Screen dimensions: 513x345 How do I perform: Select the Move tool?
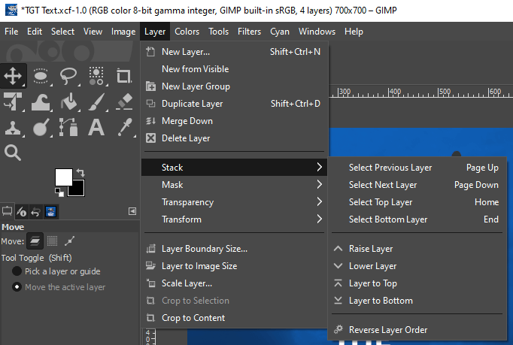13,76
